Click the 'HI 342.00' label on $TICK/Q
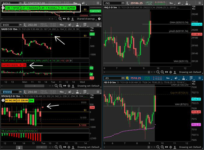 point(10,100)
